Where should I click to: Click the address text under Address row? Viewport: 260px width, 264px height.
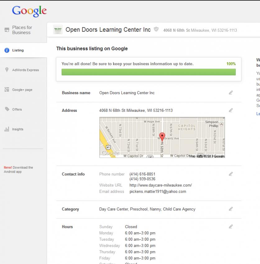[136, 111]
